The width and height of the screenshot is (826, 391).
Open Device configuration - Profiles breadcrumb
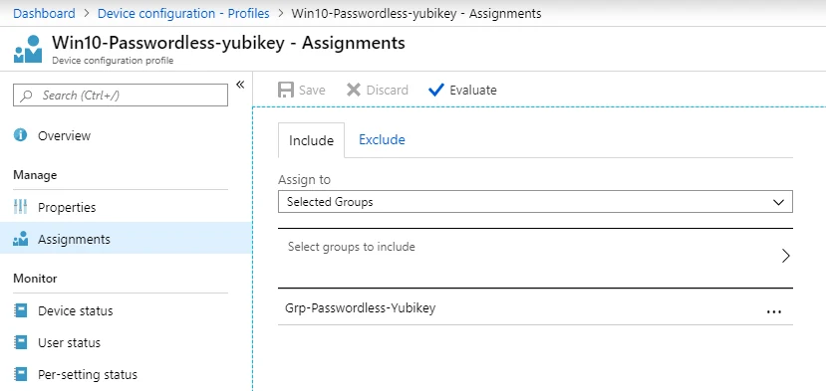click(183, 13)
